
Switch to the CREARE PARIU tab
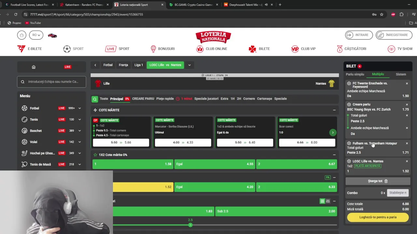click(x=143, y=99)
